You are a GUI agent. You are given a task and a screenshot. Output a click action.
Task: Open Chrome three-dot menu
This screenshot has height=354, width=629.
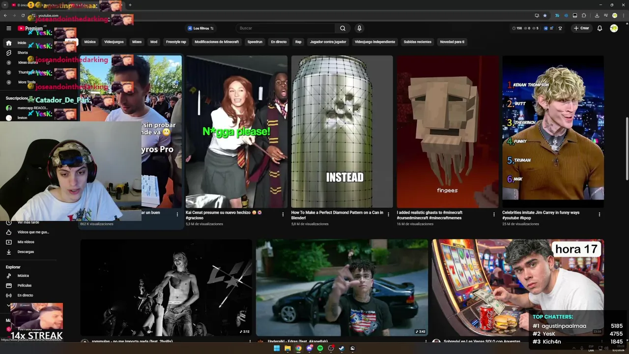pos(623,16)
